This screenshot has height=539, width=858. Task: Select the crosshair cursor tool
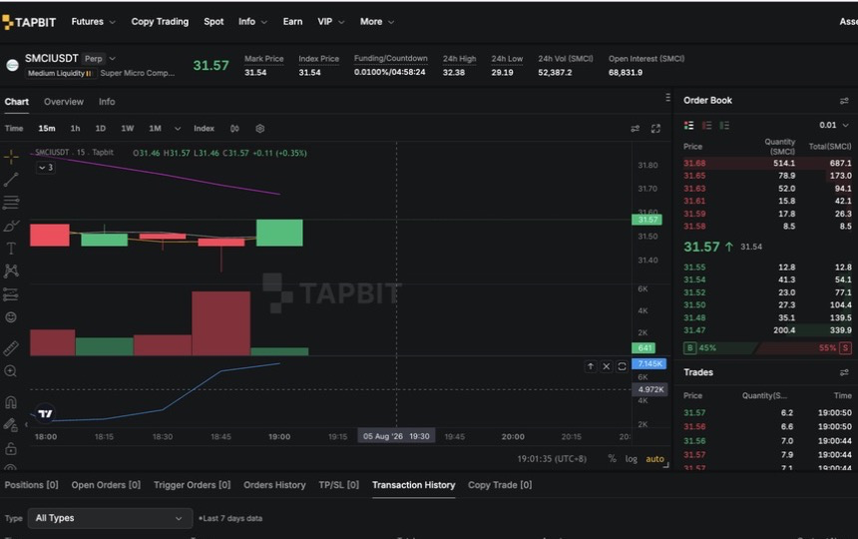[11, 157]
